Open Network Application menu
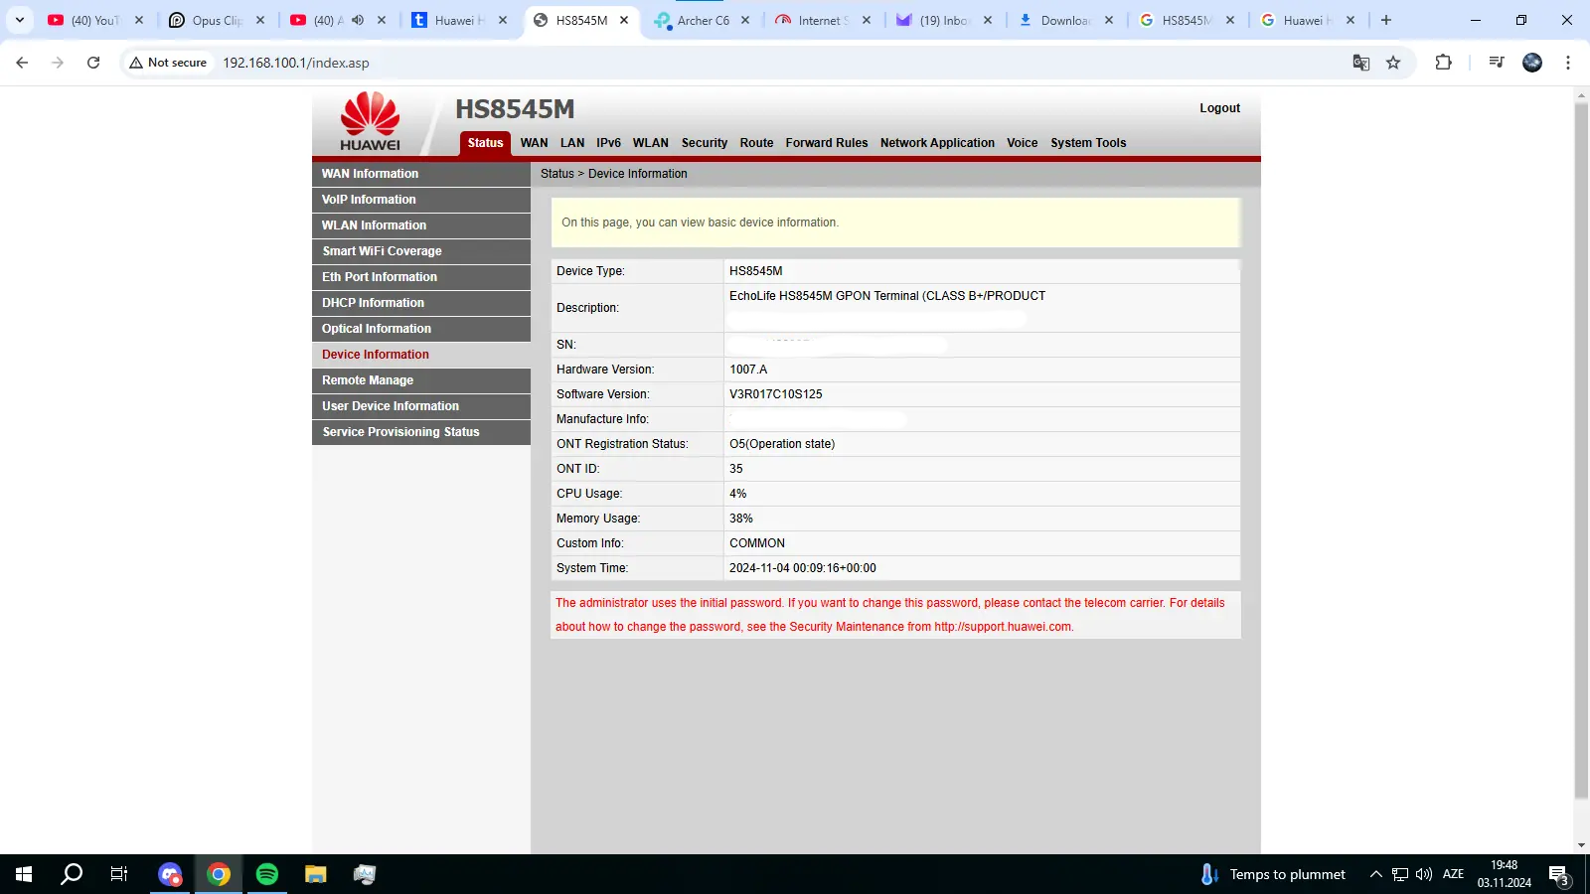This screenshot has width=1590, height=894. [937, 143]
